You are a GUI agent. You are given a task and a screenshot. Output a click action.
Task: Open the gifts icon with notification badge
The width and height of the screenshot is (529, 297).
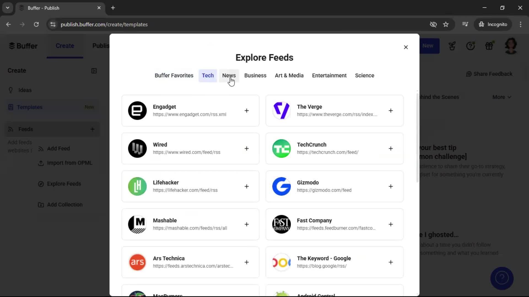(490, 46)
